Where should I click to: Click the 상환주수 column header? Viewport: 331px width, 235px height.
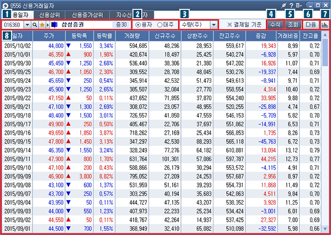(197, 36)
